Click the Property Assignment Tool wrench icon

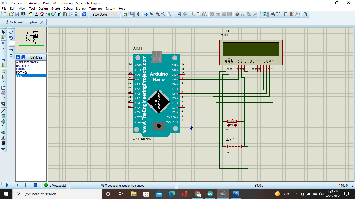tap(279, 15)
